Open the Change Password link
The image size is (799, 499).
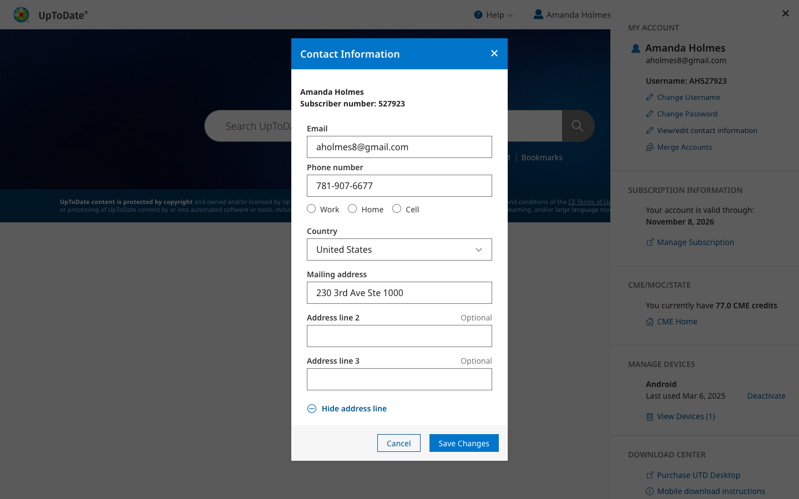(687, 114)
